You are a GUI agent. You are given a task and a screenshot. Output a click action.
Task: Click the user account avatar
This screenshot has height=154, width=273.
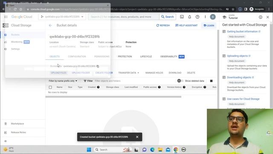(213, 17)
